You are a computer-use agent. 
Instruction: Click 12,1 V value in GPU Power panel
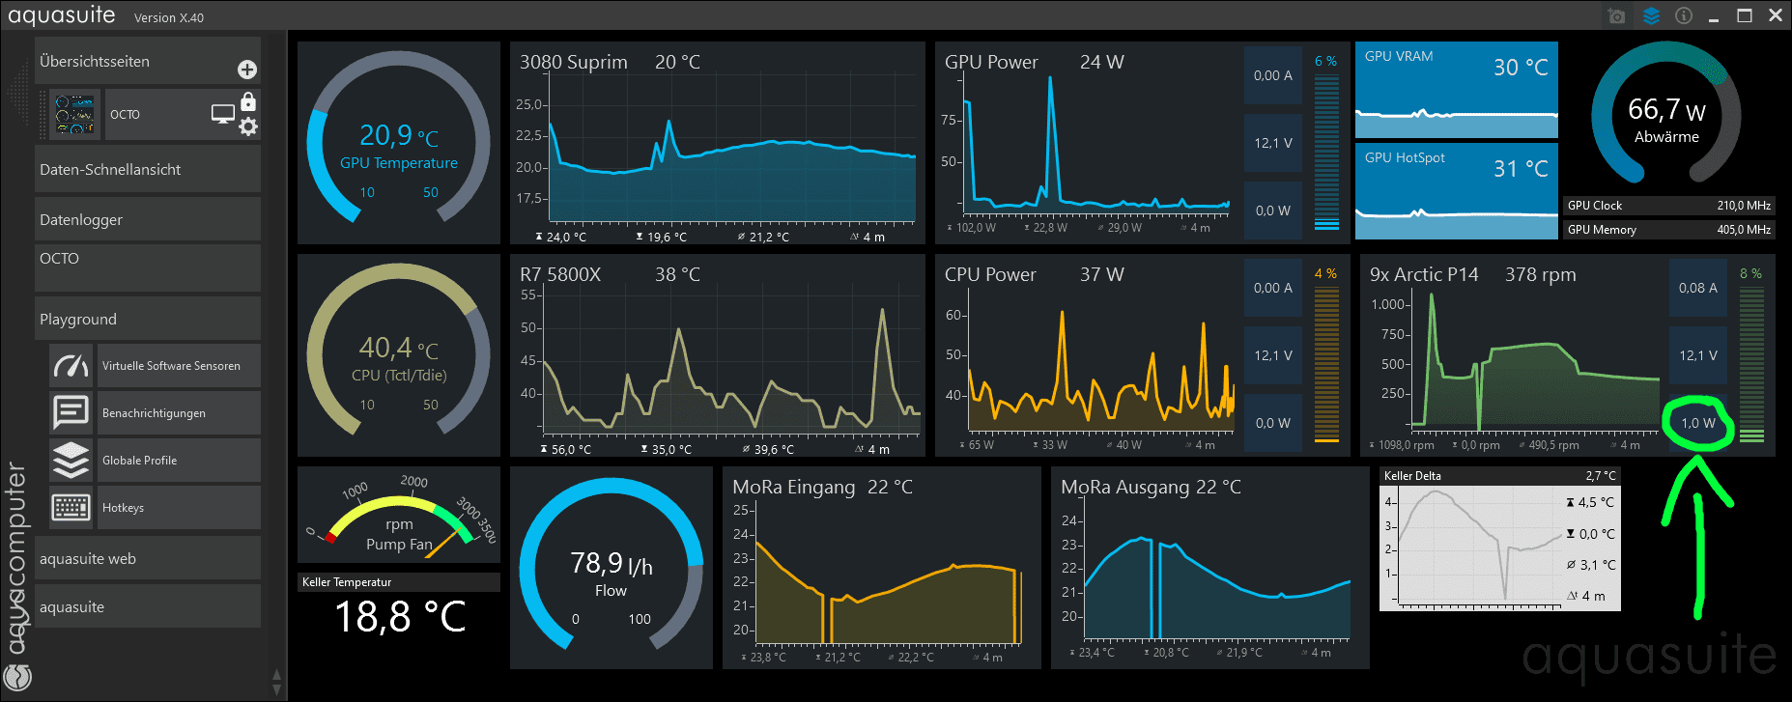1273,143
